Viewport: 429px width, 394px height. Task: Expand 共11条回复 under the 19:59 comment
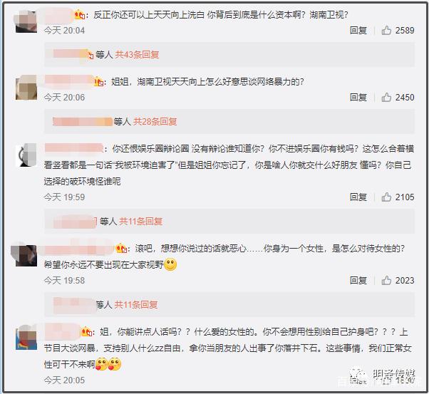pos(140,221)
